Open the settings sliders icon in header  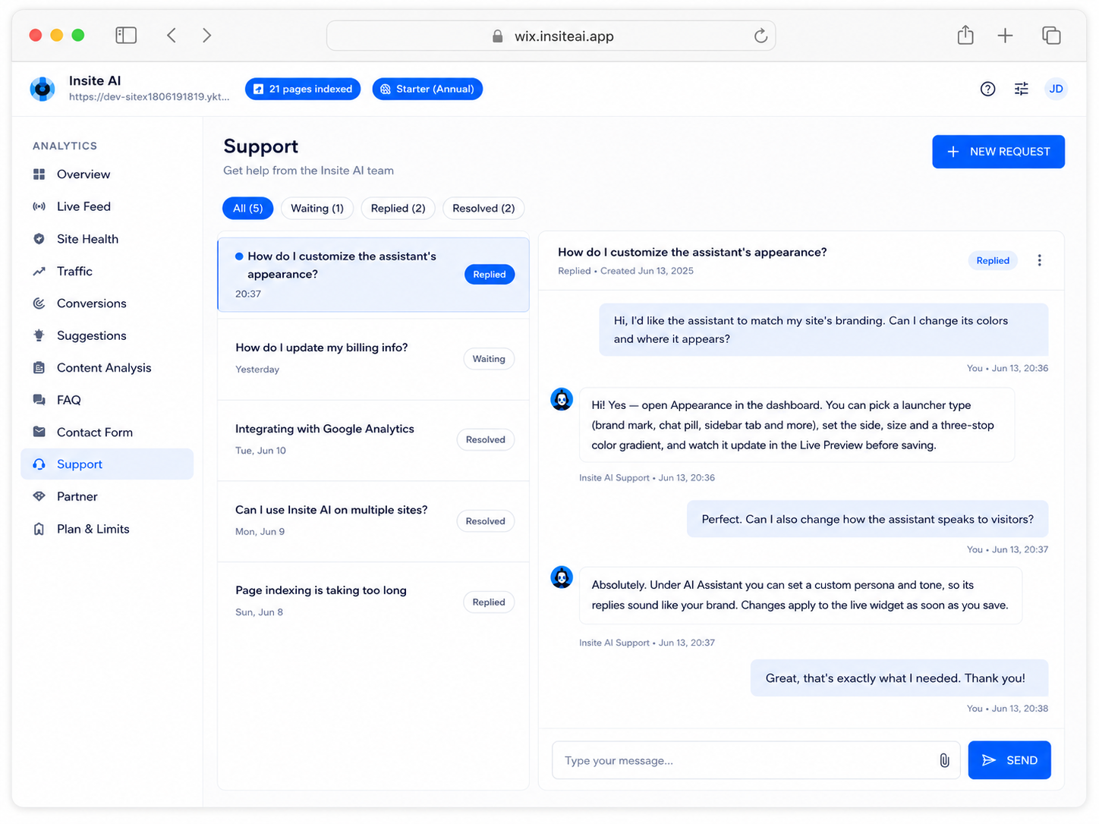click(x=1022, y=90)
